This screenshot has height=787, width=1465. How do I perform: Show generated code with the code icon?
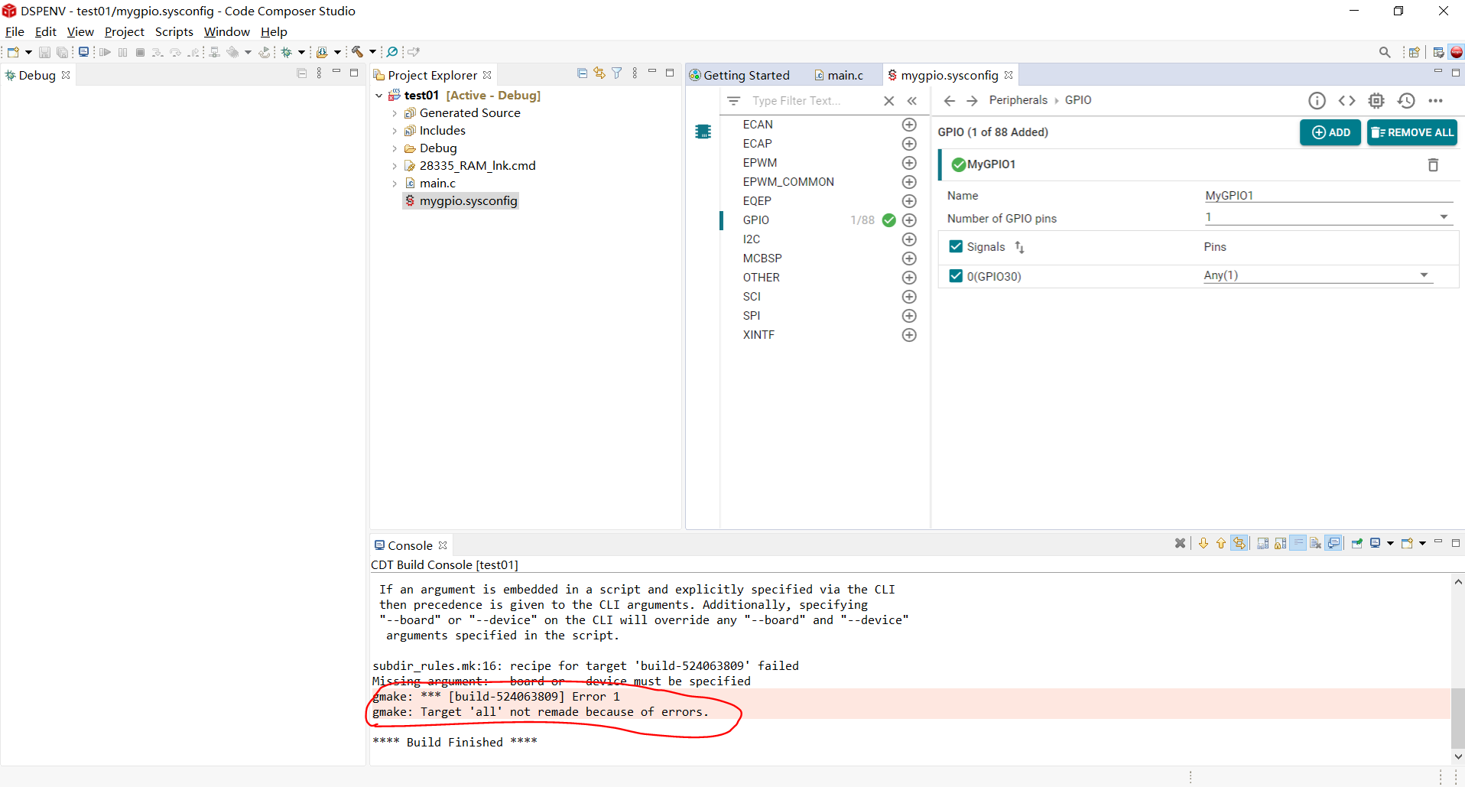pos(1347,100)
